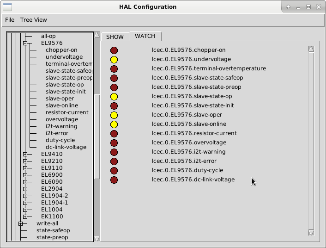Click the resistor-current LED indicator
326x248 pixels.
(x=114, y=134)
